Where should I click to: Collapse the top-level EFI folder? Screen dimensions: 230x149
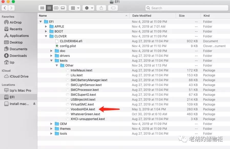41,22
